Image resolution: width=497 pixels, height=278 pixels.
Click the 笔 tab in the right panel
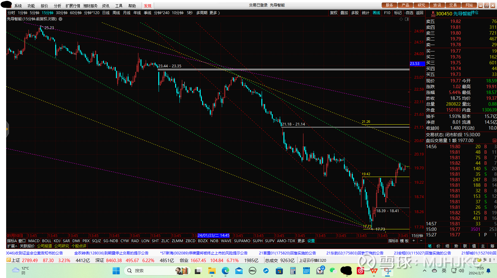[430, 246]
